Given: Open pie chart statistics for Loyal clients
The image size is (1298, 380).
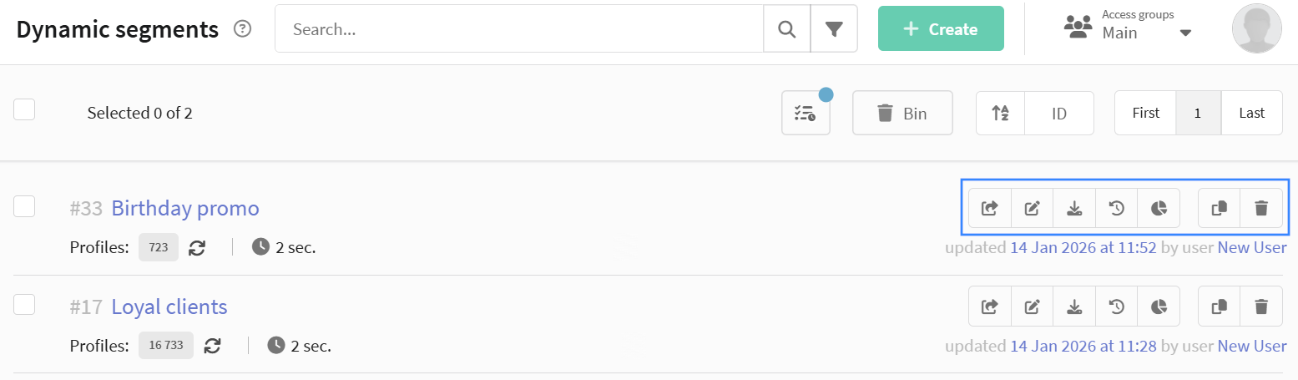Looking at the screenshot, I should [1159, 307].
